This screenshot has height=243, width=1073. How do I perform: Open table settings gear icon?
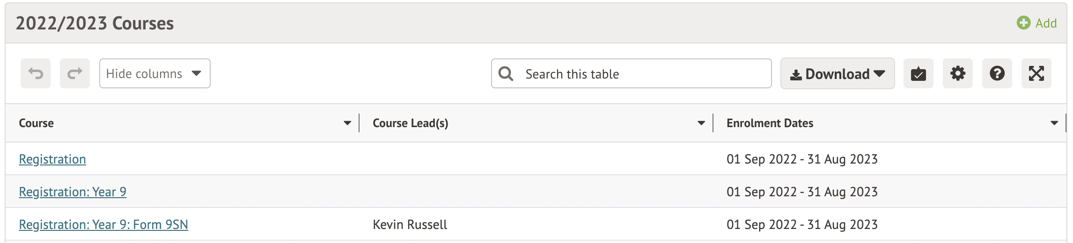coord(958,73)
